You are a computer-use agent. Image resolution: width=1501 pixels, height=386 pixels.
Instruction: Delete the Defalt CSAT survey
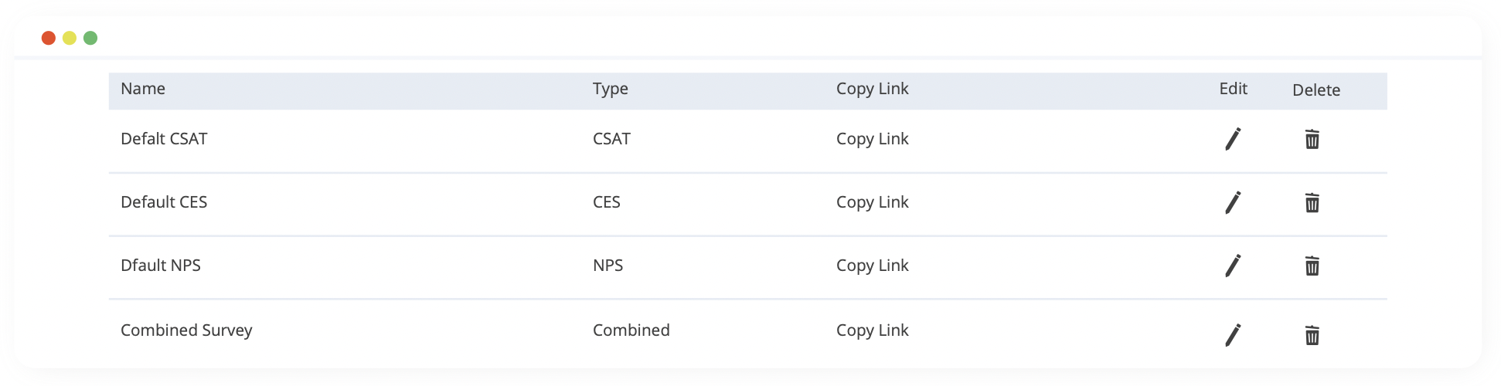(x=1312, y=140)
